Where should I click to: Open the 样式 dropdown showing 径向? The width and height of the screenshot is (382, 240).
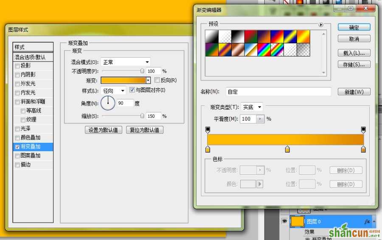[113, 91]
